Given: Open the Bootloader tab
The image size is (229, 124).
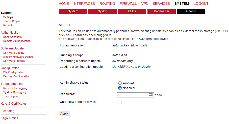Looking at the screenshot, I should [x=162, y=12].
